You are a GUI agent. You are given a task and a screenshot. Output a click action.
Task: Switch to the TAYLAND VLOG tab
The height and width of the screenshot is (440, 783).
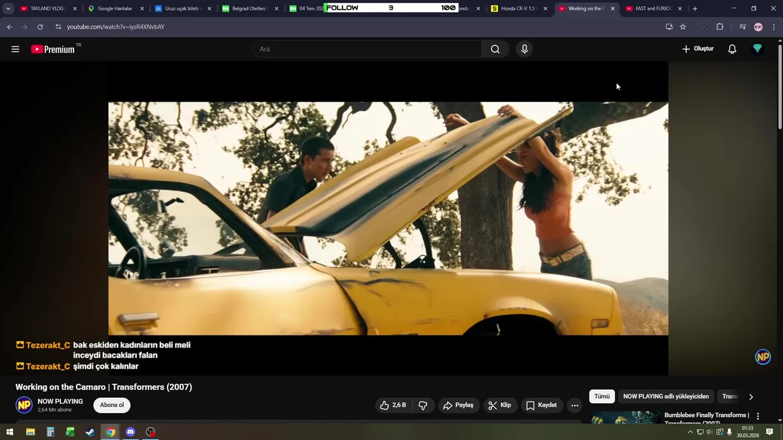point(48,9)
